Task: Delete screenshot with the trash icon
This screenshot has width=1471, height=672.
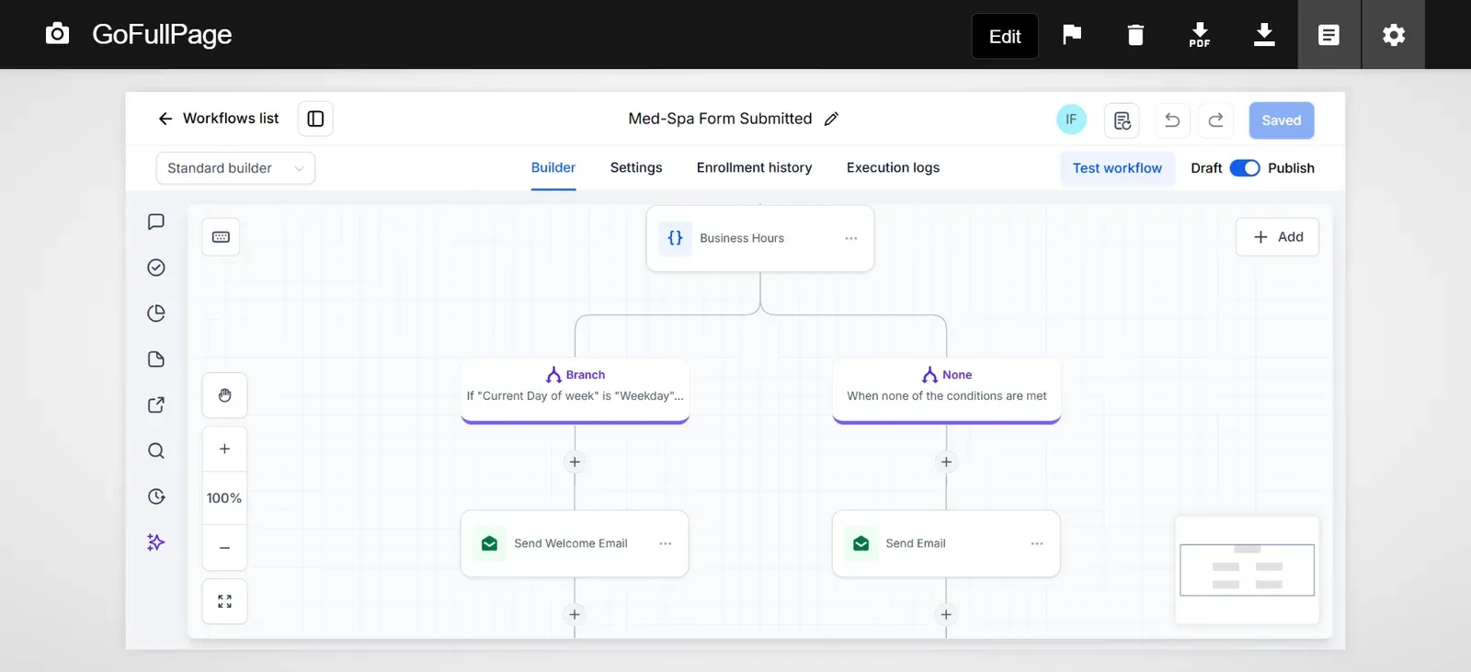Action: coord(1135,35)
